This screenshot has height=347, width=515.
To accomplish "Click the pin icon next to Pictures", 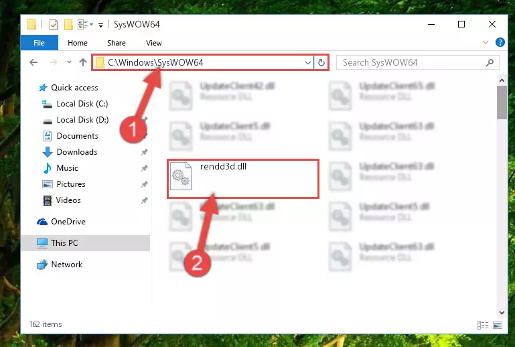I will 144,184.
